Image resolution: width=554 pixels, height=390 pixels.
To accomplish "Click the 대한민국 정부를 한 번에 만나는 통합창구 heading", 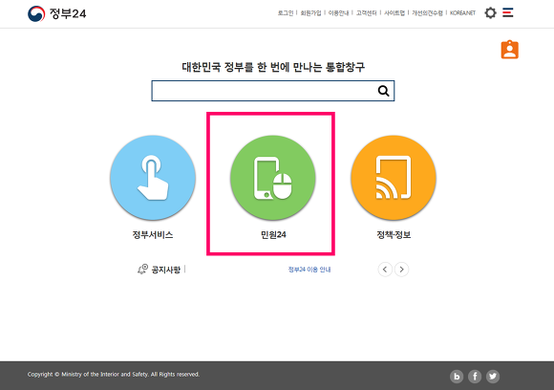I will click(x=273, y=67).
